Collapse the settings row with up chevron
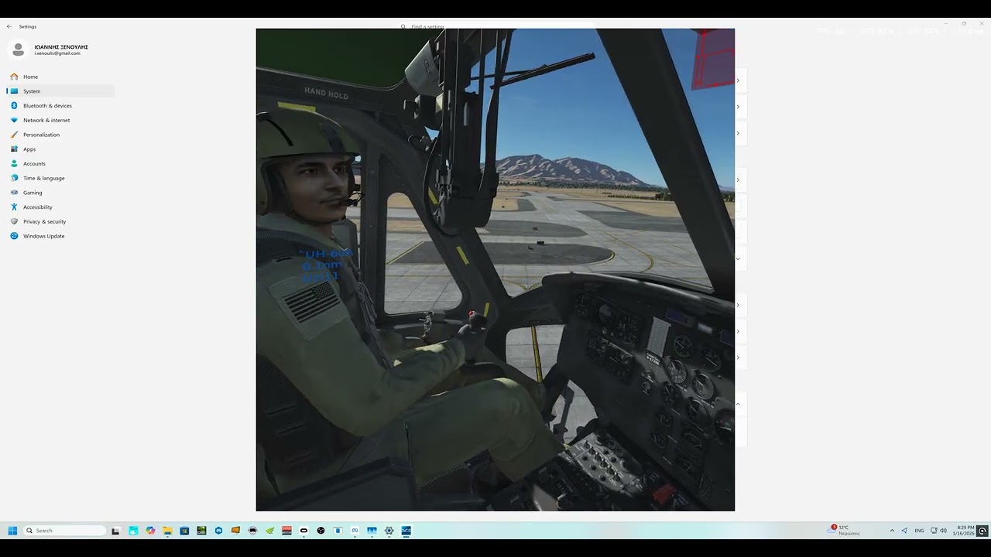The image size is (991, 557). click(x=738, y=404)
